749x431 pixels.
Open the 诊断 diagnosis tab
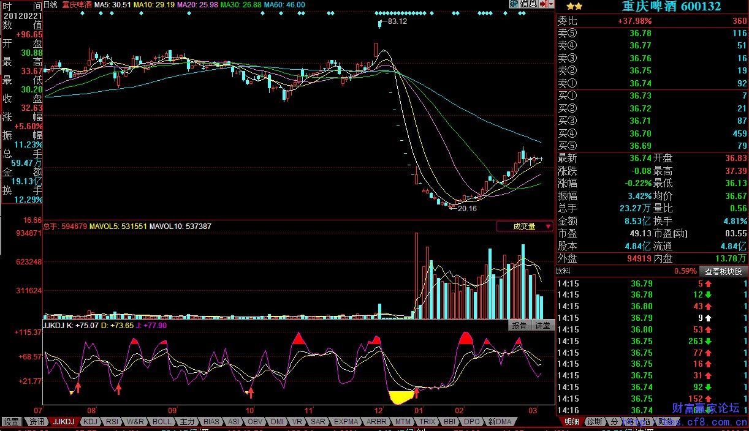(x=594, y=422)
